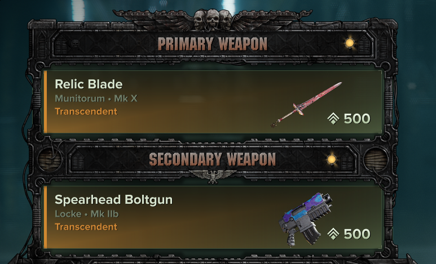Click the chevron rank icon beside Boltgun's 500

coord(333,234)
